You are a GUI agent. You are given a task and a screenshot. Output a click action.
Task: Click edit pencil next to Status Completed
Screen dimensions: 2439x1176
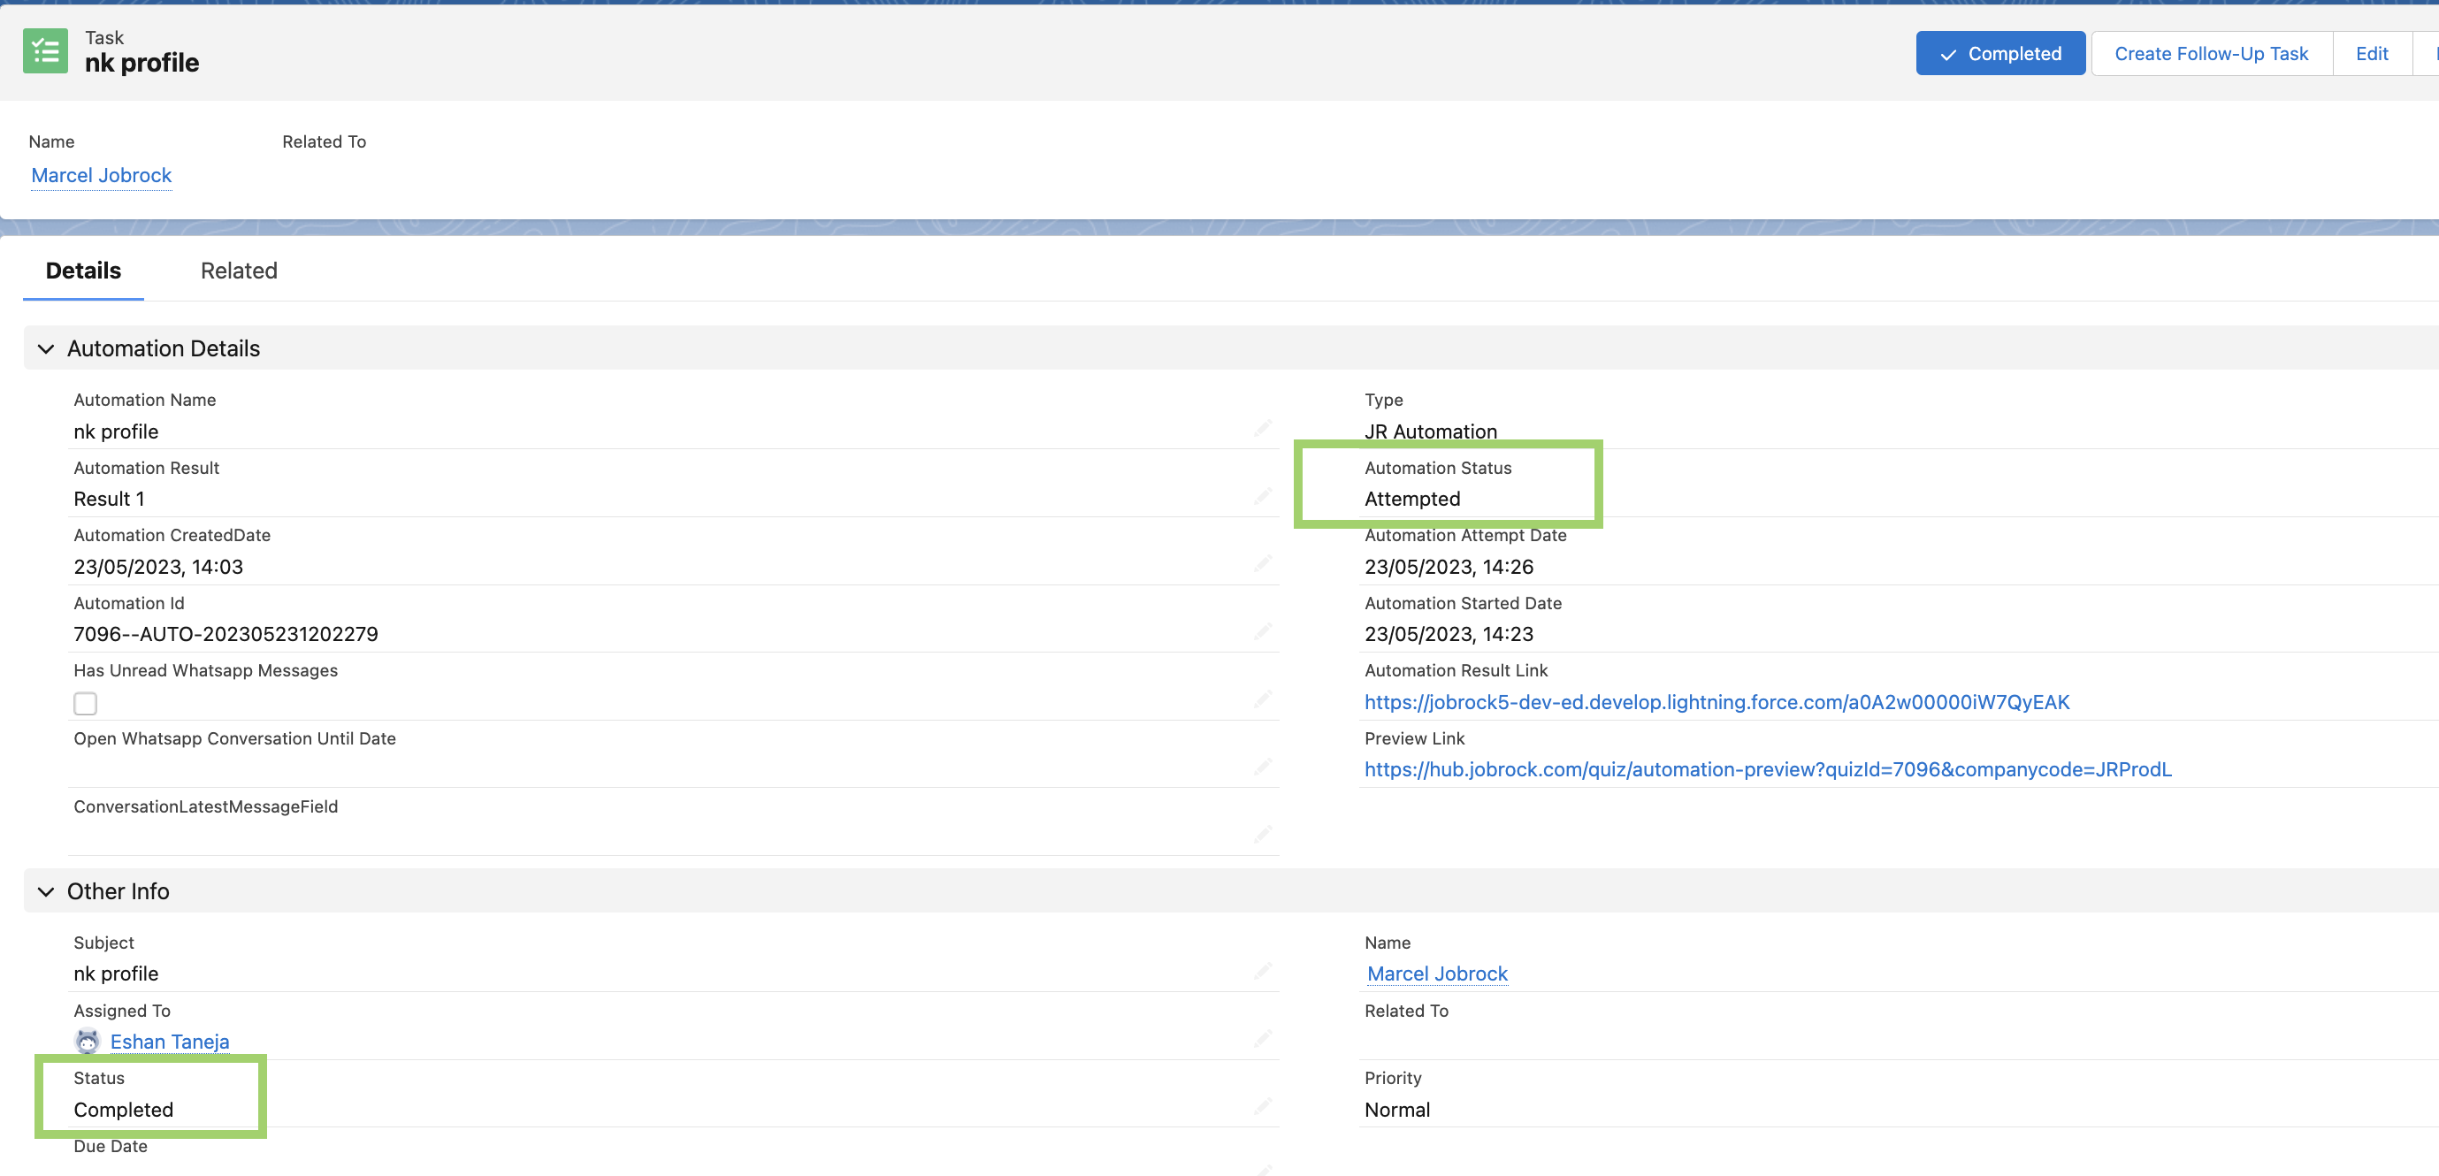click(1262, 1106)
